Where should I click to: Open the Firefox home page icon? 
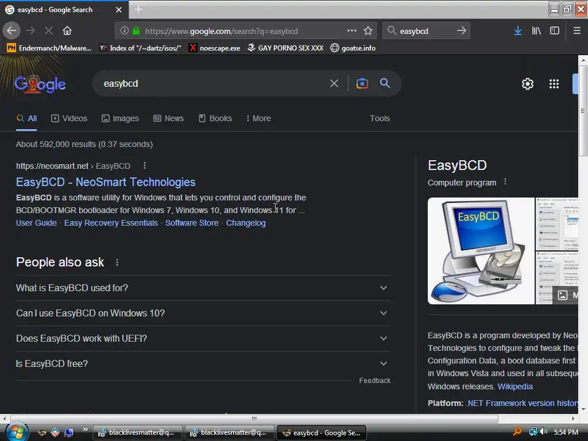coord(67,30)
